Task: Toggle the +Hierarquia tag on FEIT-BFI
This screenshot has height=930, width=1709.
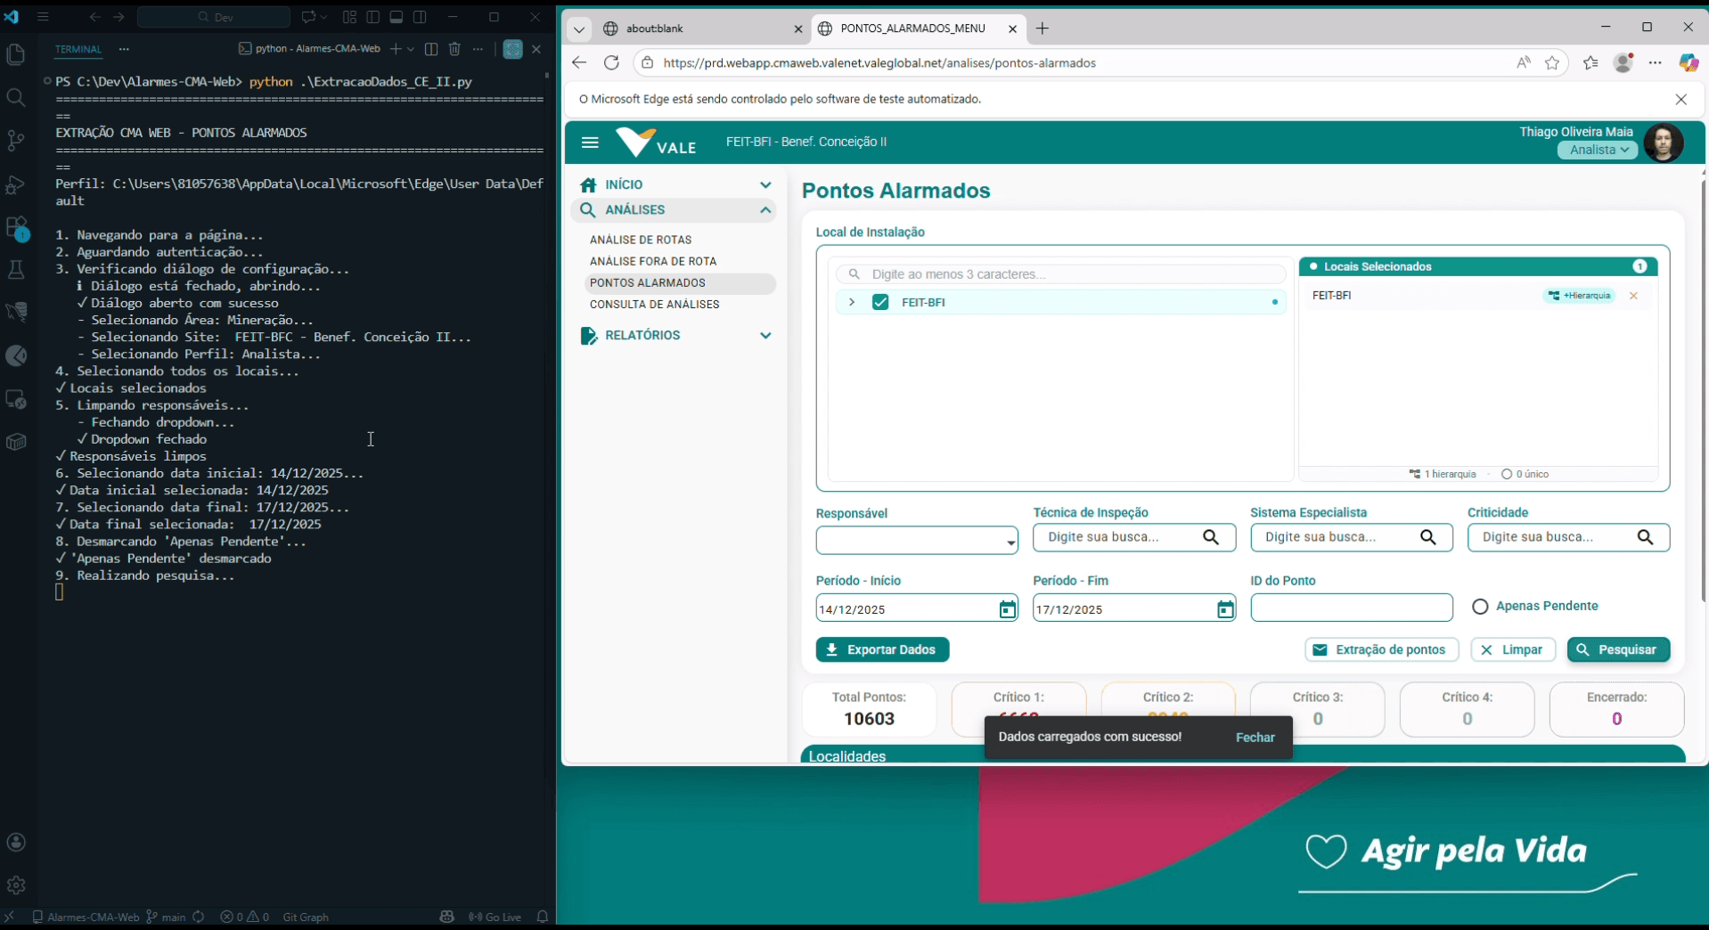Action: (x=1580, y=296)
